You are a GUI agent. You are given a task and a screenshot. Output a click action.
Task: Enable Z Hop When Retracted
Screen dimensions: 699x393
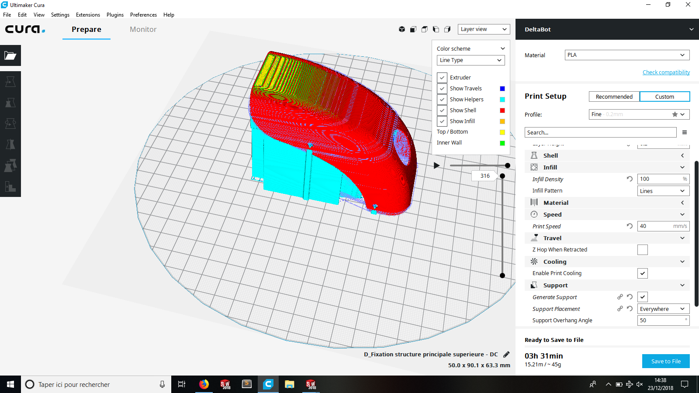coord(643,250)
